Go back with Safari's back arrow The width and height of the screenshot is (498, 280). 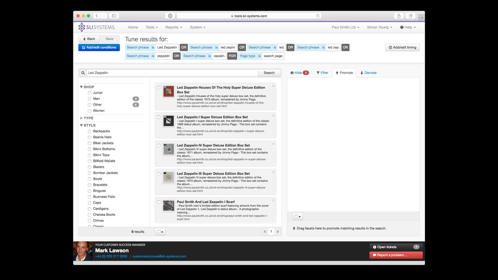tap(97, 16)
